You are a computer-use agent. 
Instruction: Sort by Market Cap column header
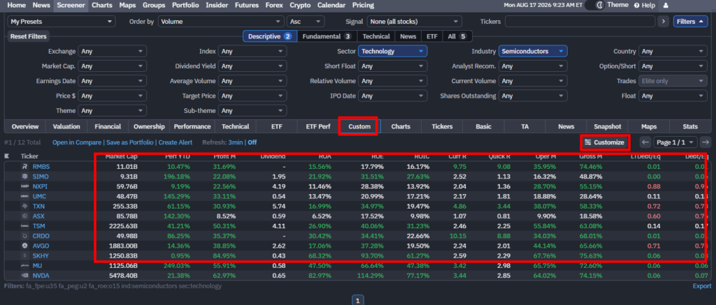pyautogui.click(x=121, y=156)
